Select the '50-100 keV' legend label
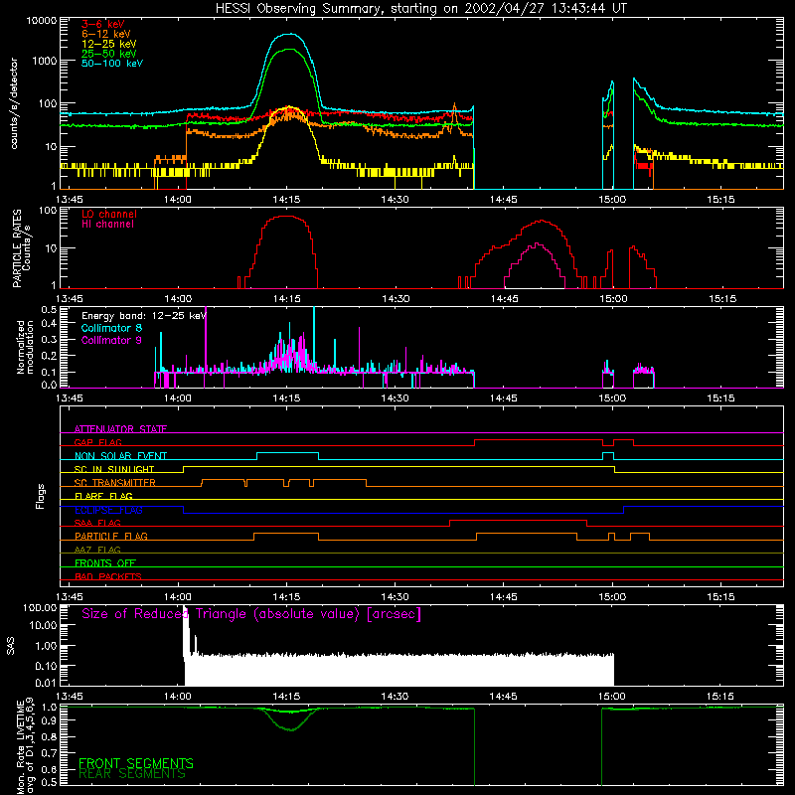The height and width of the screenshot is (795, 795). coord(112,64)
